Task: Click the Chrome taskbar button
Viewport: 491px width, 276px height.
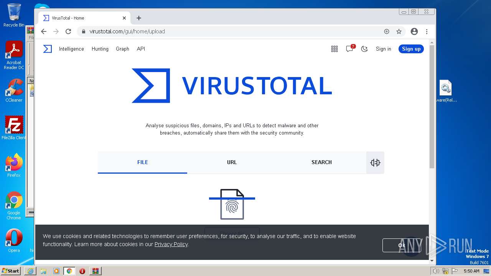Action: (69, 271)
